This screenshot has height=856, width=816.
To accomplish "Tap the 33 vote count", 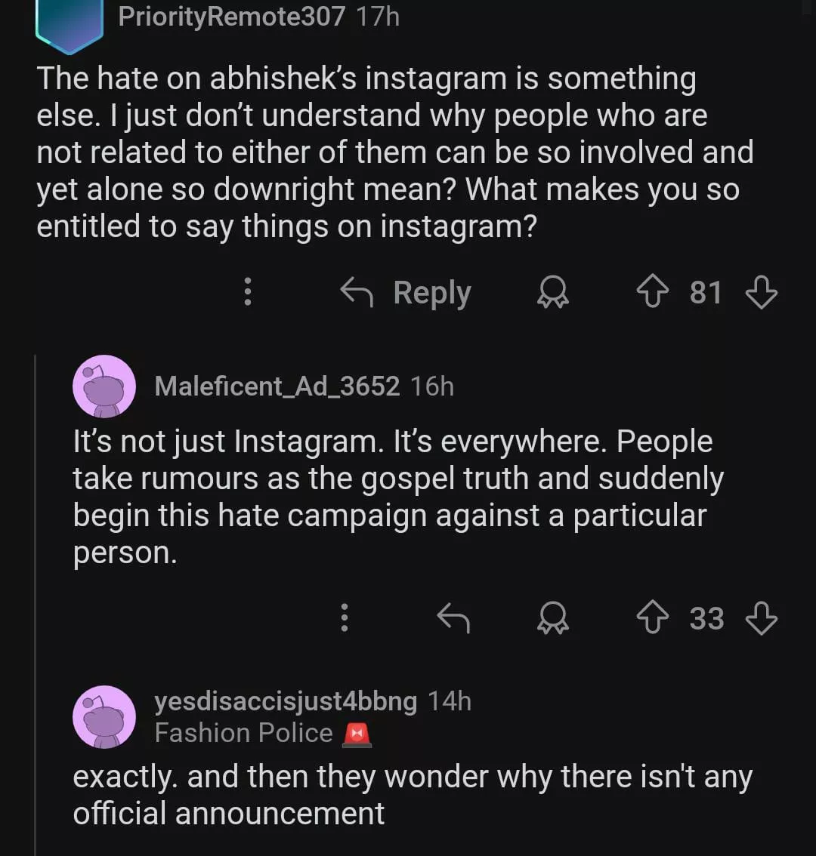I will [x=706, y=619].
